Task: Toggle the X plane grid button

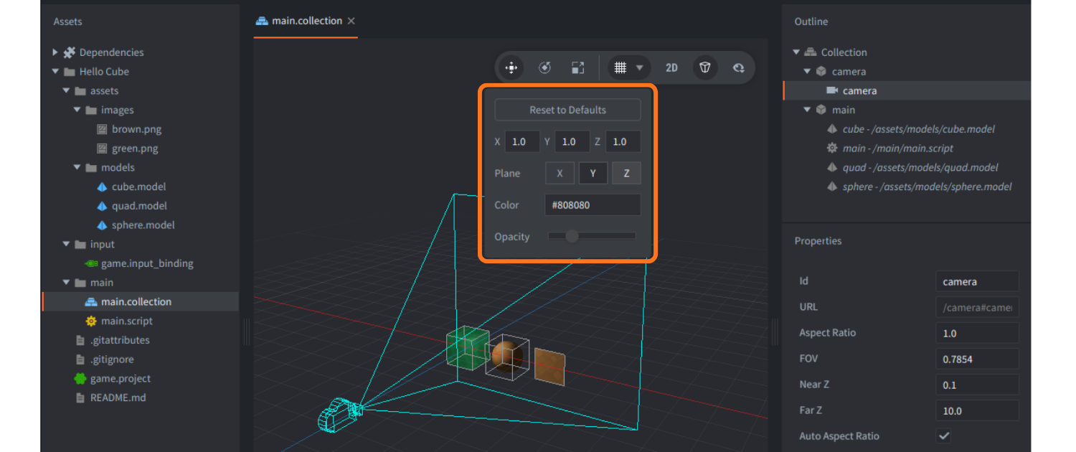Action: tap(560, 173)
